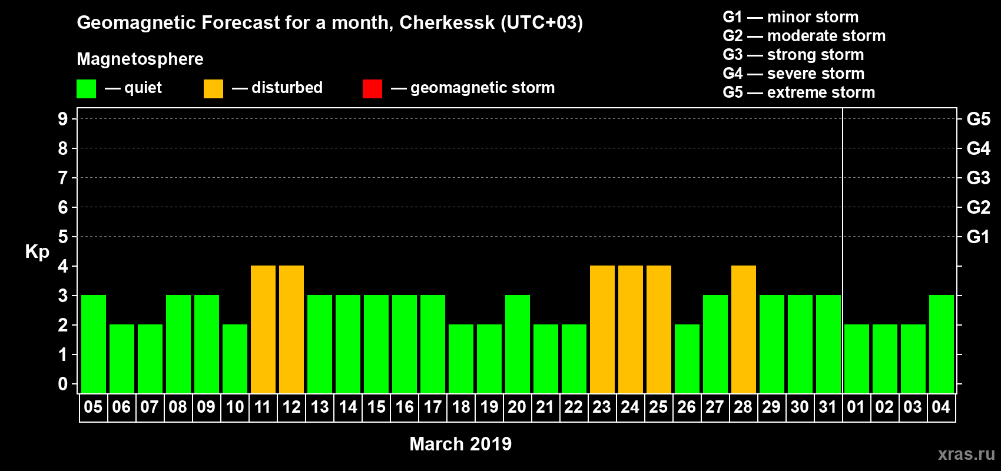Click the April date label 04
The image size is (1001, 471).
coord(941,407)
